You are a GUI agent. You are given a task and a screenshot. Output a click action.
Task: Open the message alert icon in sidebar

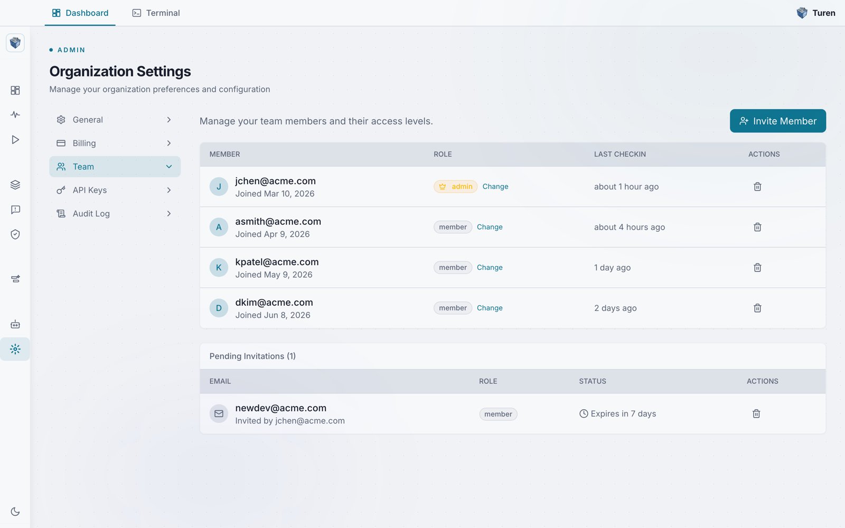tap(15, 210)
